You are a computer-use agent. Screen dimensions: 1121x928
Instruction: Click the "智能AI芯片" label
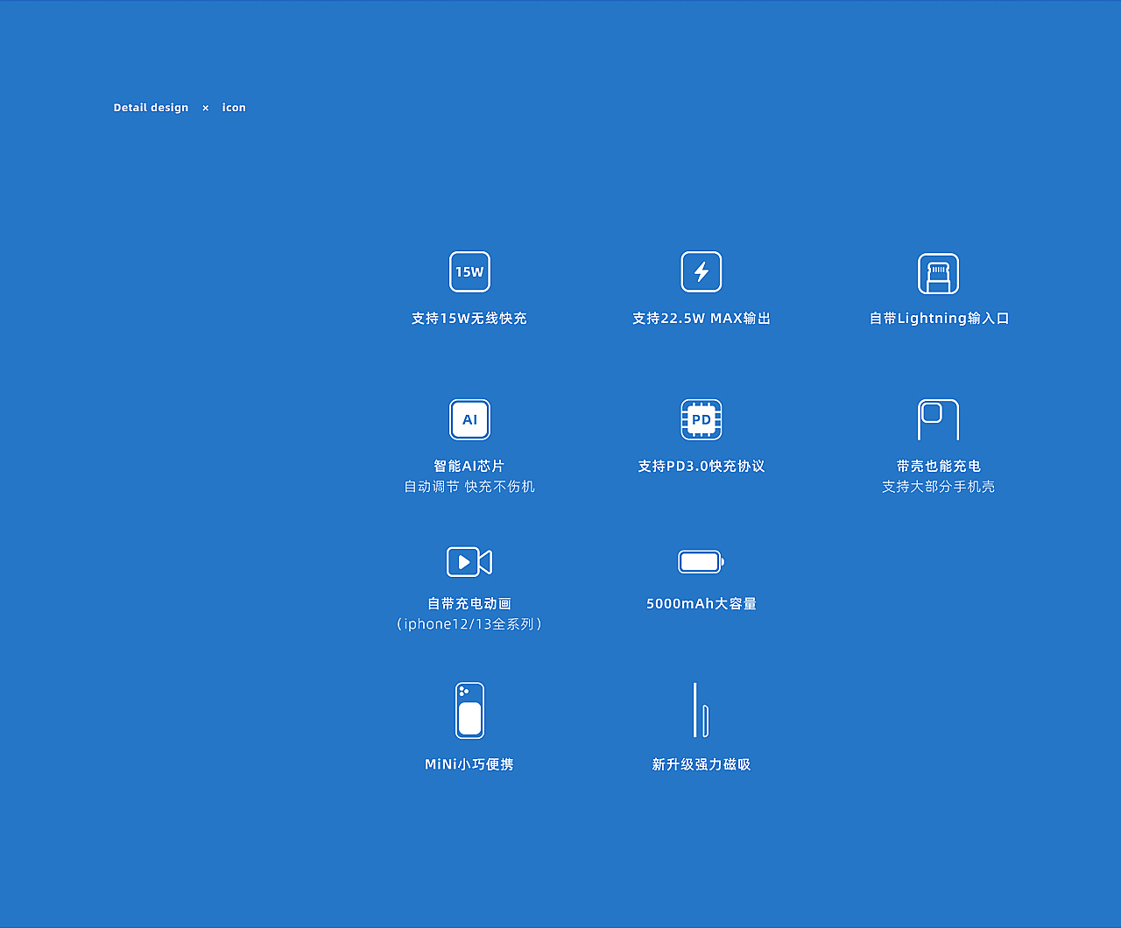(x=469, y=467)
